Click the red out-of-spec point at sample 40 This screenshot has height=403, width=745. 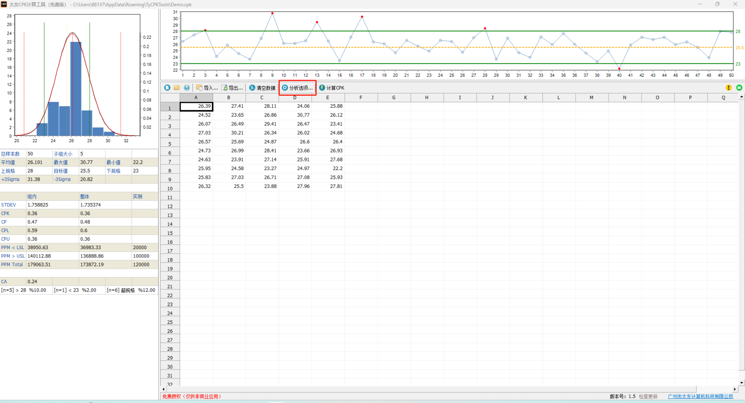619,69
